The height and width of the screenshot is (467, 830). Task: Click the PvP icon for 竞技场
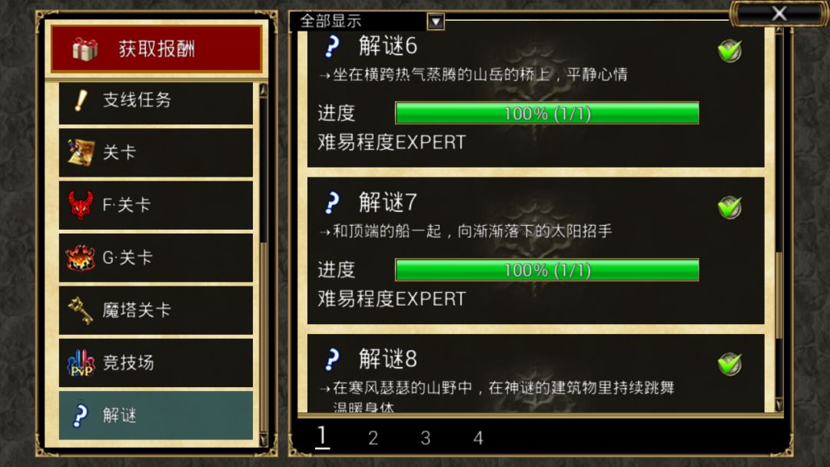(x=81, y=363)
